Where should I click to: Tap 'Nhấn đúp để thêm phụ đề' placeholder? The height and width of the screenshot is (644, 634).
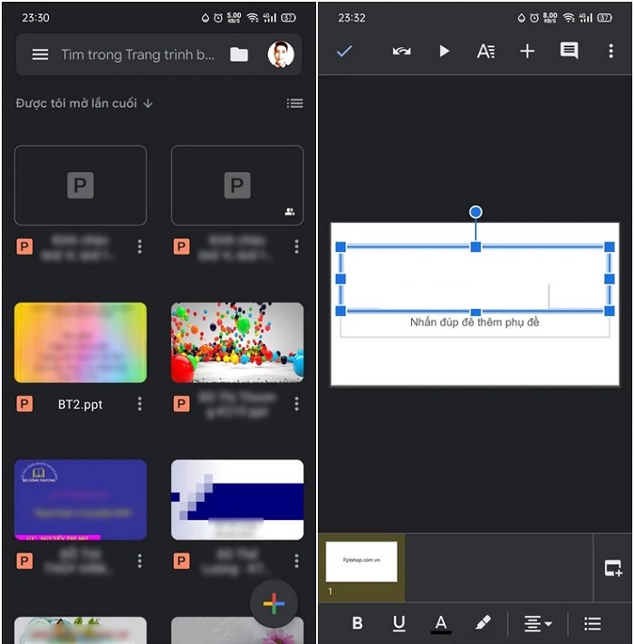pos(475,322)
